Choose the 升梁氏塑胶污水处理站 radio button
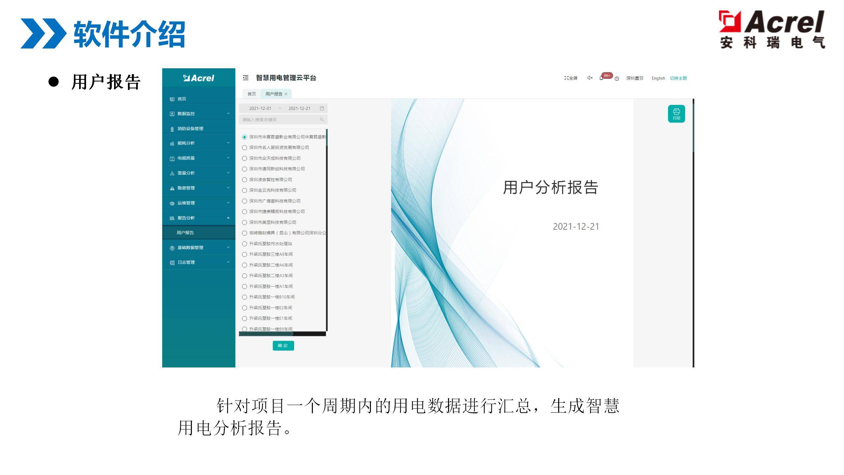 point(244,244)
